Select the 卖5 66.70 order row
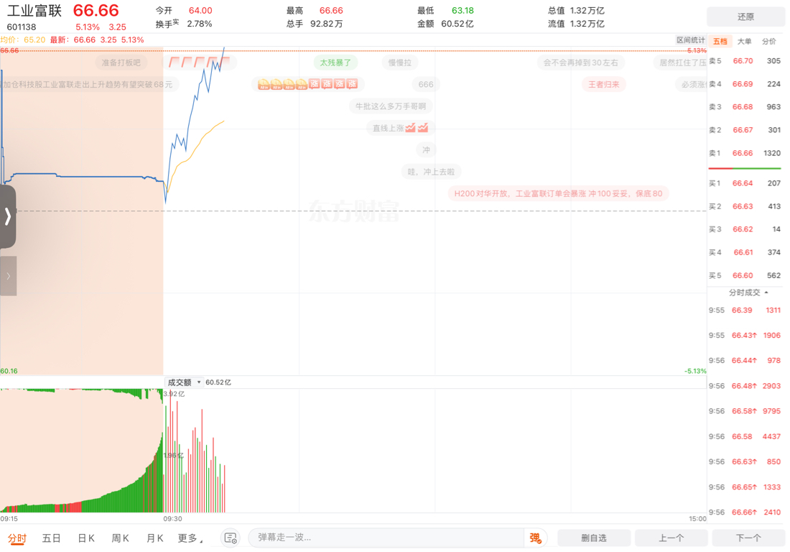 coord(745,61)
